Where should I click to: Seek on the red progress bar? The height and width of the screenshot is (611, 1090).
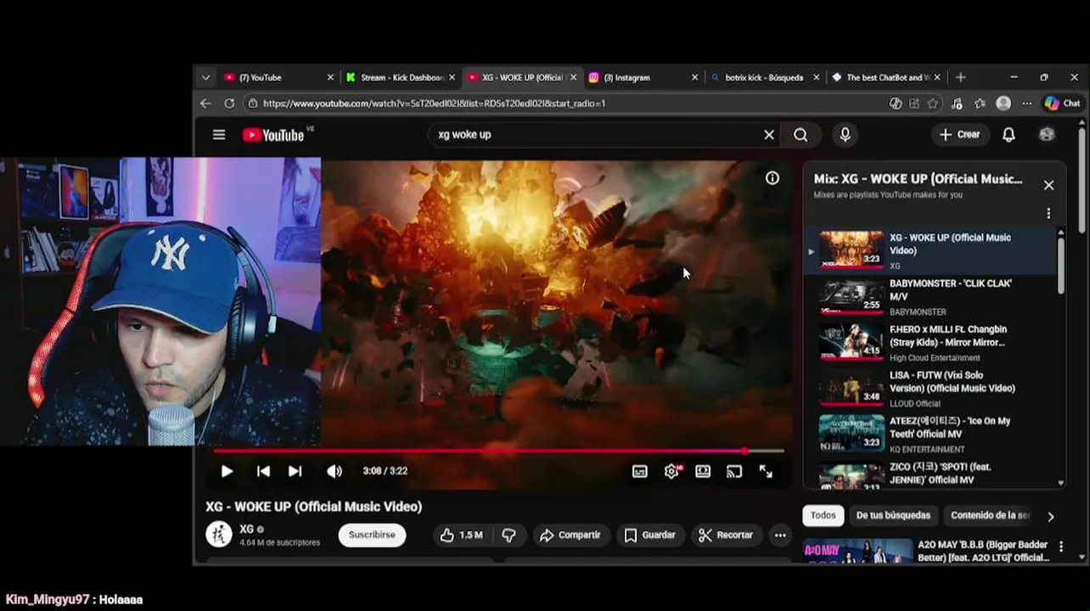pyautogui.click(x=498, y=451)
